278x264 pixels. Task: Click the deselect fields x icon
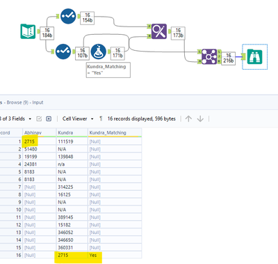pos(49,118)
